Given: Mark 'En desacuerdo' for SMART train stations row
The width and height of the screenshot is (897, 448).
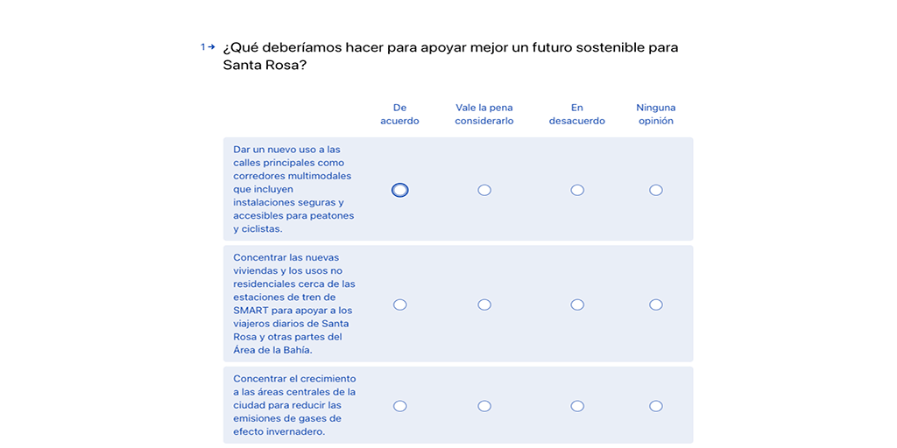Looking at the screenshot, I should (x=577, y=304).
